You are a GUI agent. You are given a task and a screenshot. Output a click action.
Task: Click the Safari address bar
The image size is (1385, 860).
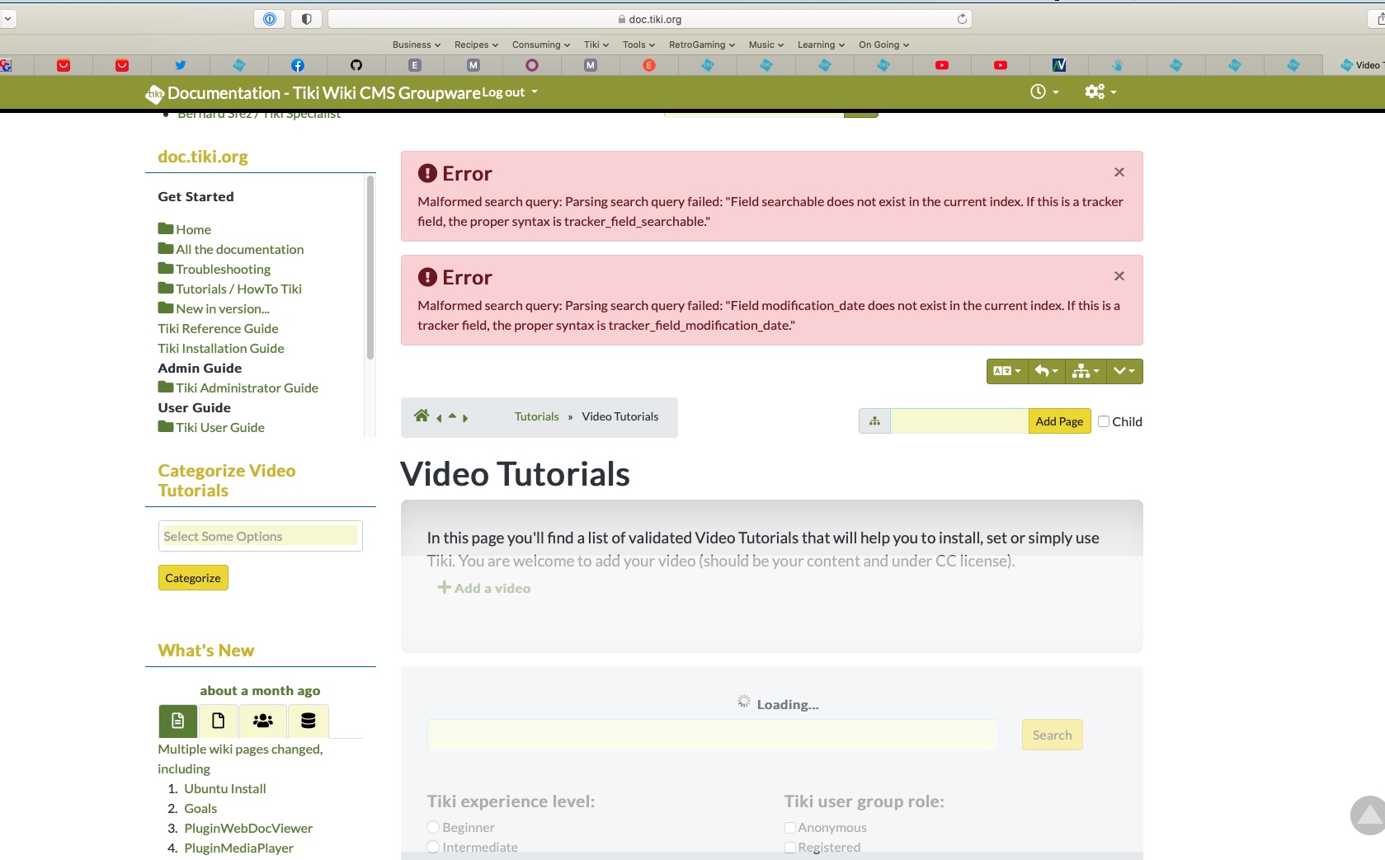(x=650, y=19)
